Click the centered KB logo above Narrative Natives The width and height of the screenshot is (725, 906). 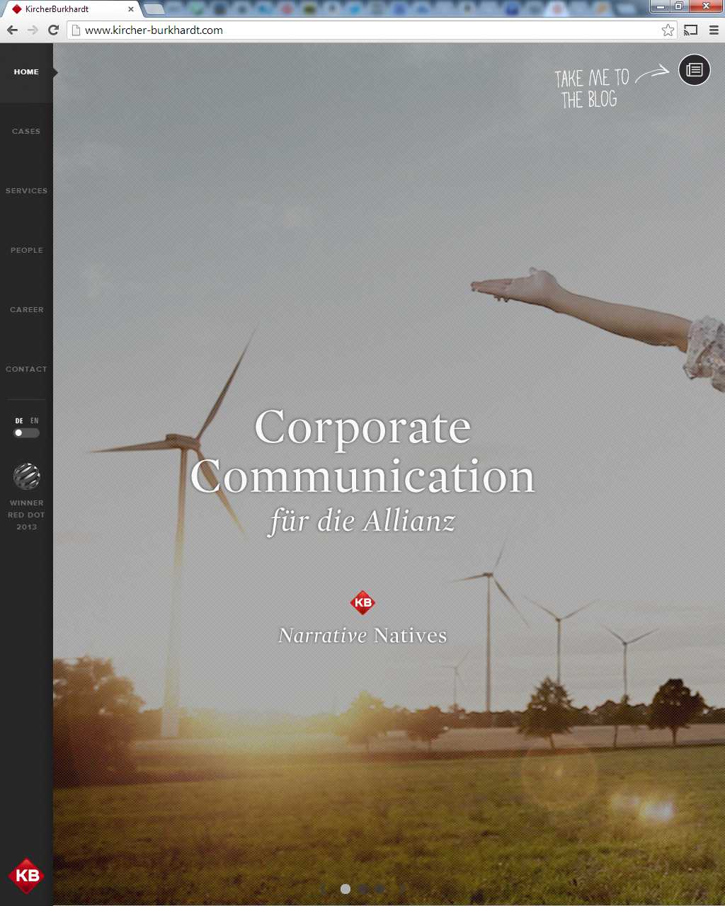click(x=362, y=602)
